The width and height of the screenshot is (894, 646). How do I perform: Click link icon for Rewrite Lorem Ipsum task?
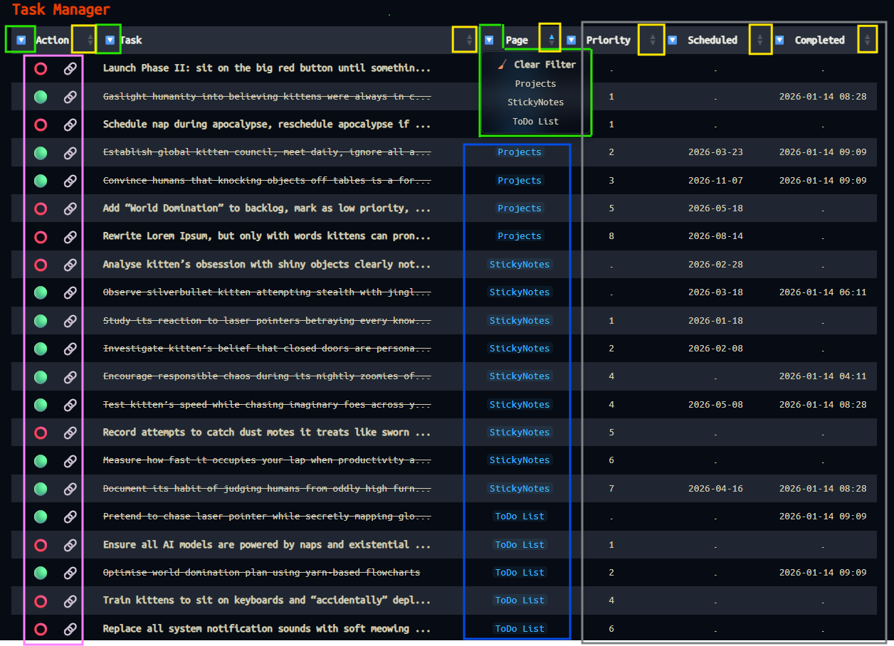[70, 236]
